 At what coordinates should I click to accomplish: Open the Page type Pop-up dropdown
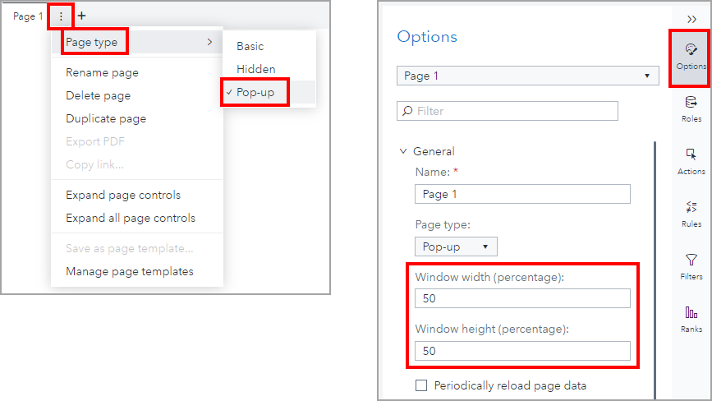pos(456,246)
